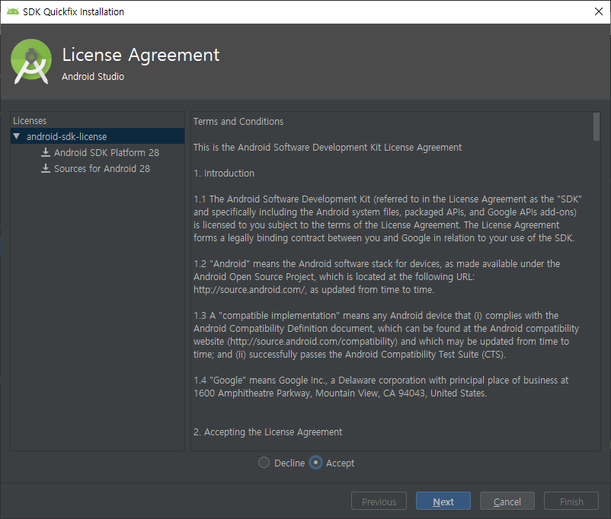The width and height of the screenshot is (611, 519).
Task: Click the Android head icon in title bar
Action: point(12,11)
